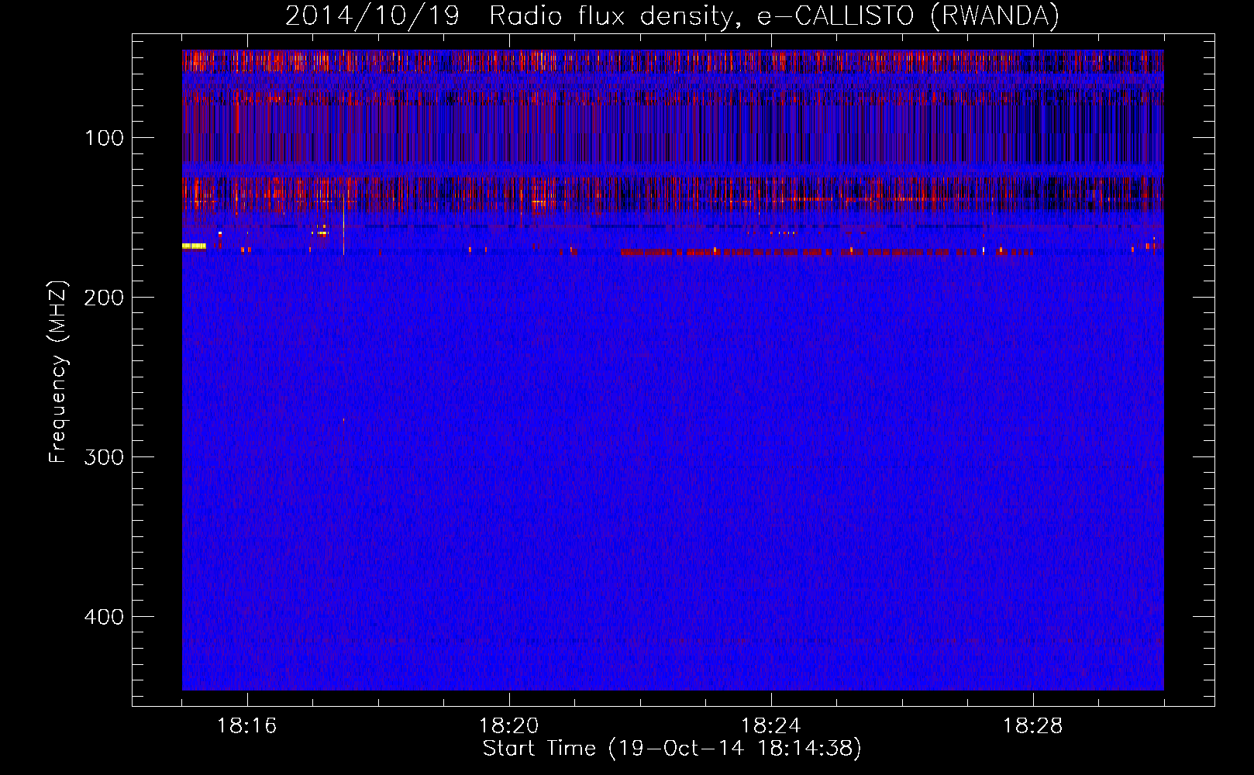
Task: Click the 18:24 time tick label
Action: point(771,726)
